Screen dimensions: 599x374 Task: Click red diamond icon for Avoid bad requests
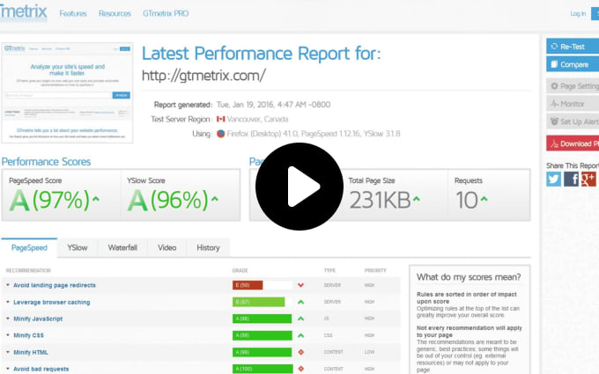click(301, 369)
